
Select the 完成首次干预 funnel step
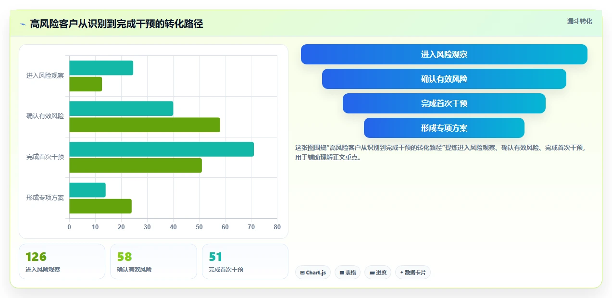point(444,103)
